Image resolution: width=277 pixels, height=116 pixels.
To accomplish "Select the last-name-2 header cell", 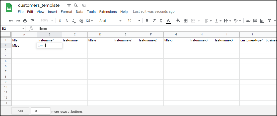I will [151, 40].
